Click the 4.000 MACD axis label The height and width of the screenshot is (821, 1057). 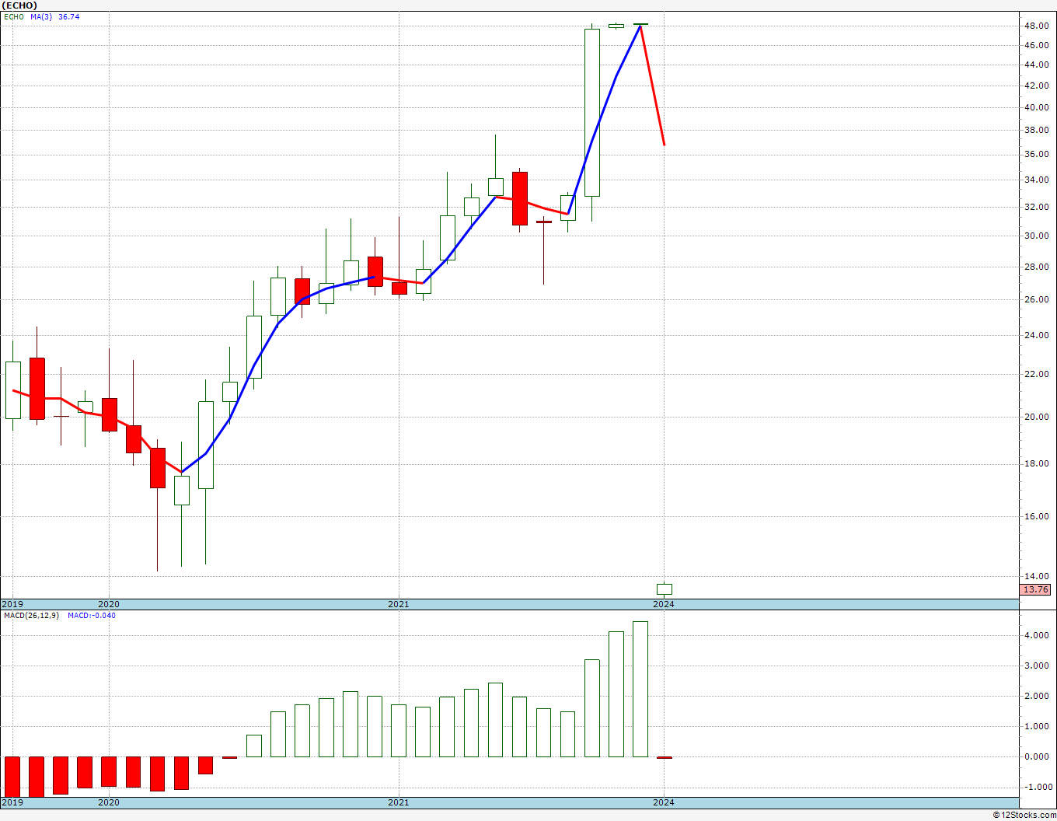1038,635
